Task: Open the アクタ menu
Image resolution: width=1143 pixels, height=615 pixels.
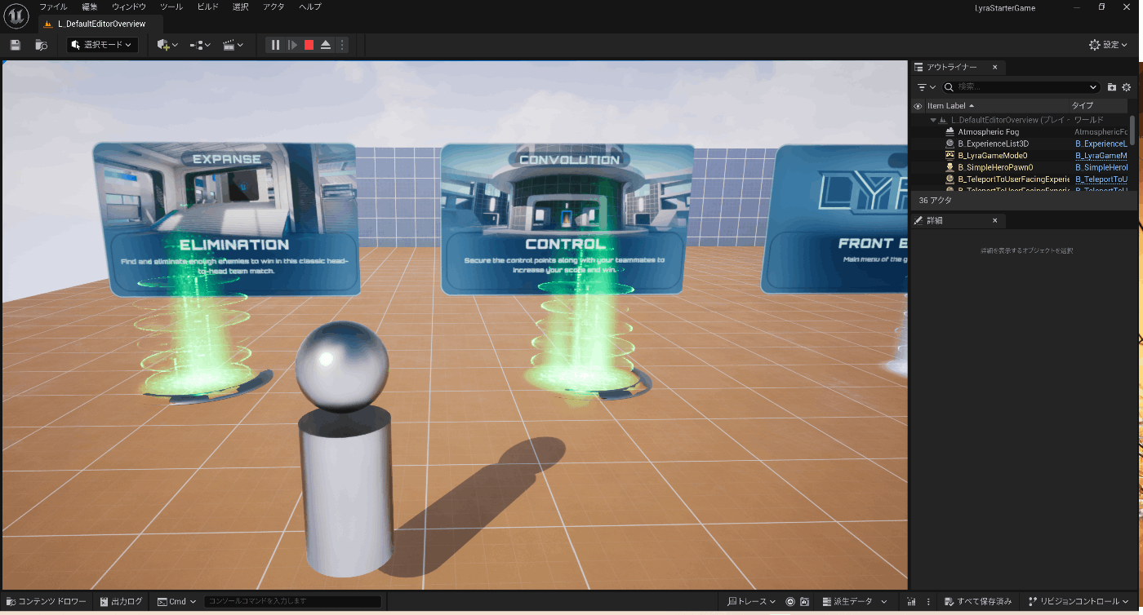Action: tap(274, 7)
